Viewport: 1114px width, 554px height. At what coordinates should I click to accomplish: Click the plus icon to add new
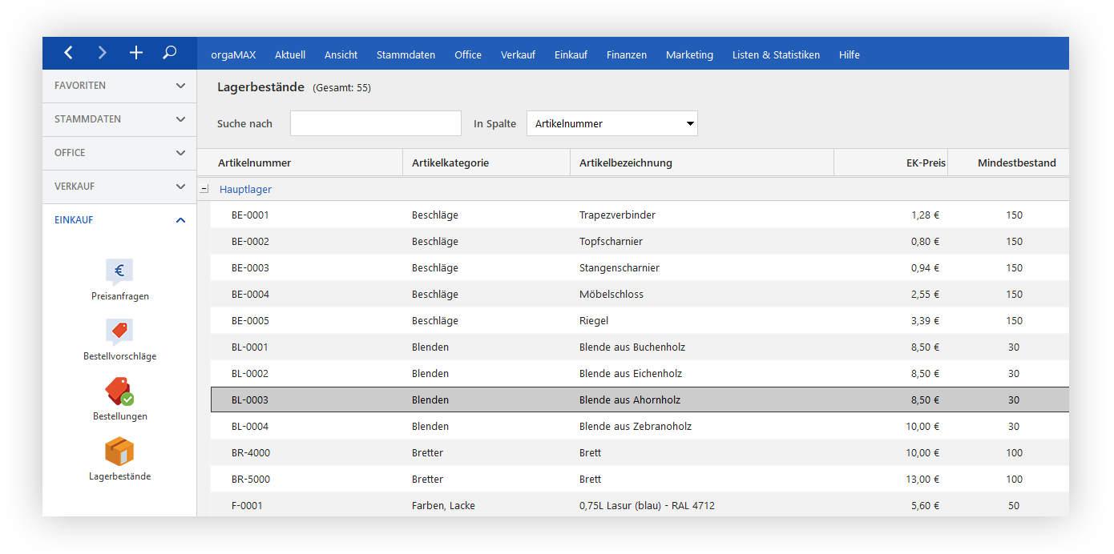tap(136, 53)
